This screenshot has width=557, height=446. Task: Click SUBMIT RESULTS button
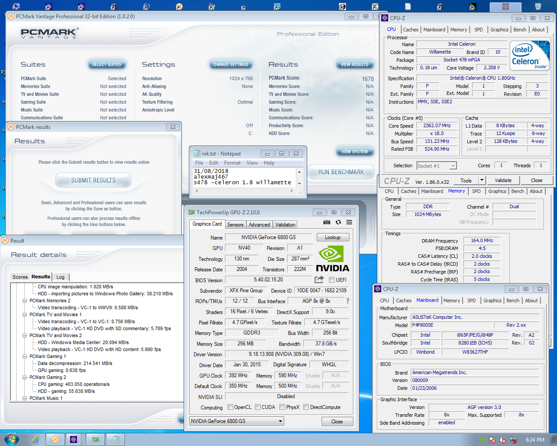click(94, 180)
